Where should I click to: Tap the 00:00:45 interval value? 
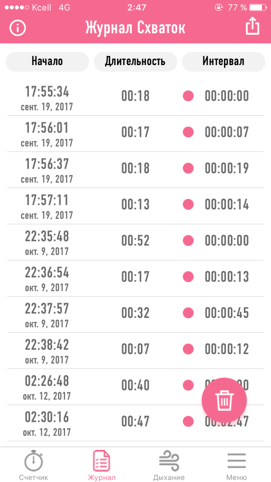[227, 313]
